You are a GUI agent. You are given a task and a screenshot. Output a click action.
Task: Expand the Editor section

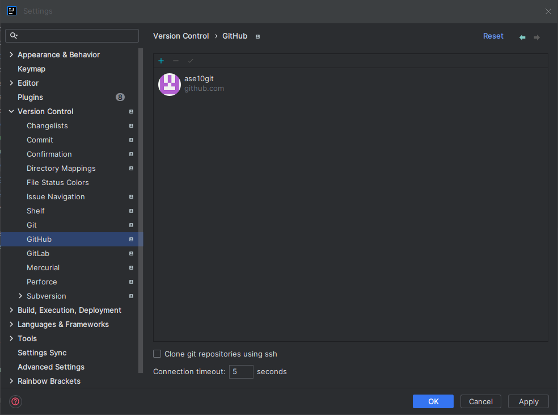(x=11, y=83)
